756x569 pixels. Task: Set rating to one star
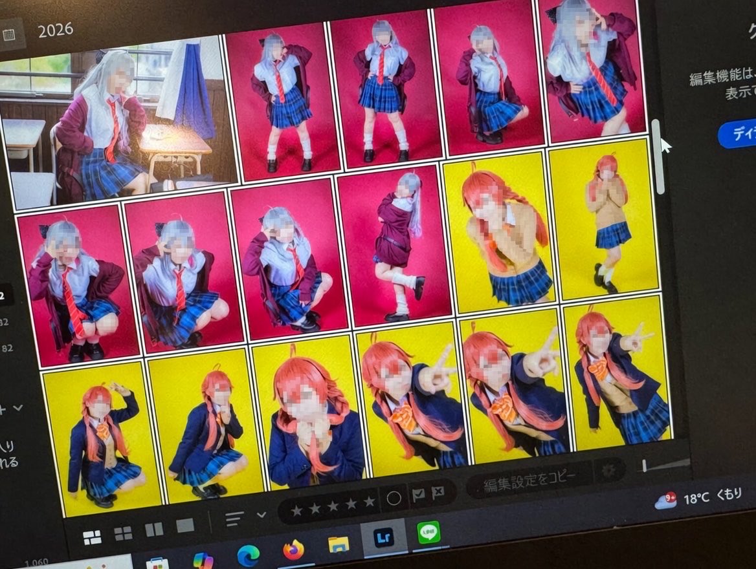(296, 510)
